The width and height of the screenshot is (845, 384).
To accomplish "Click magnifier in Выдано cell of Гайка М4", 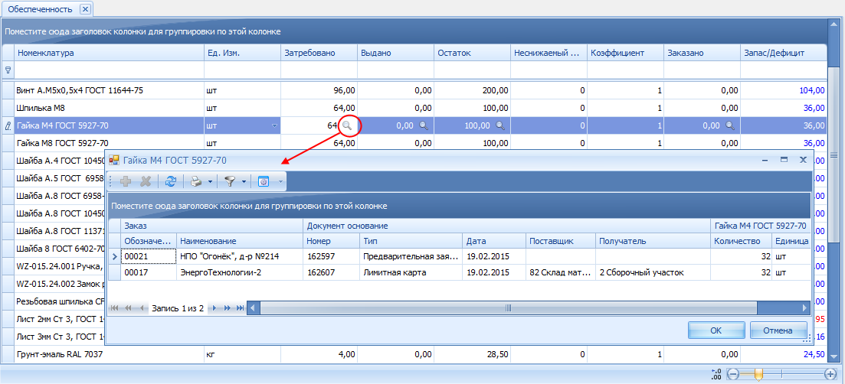I will pyautogui.click(x=424, y=125).
